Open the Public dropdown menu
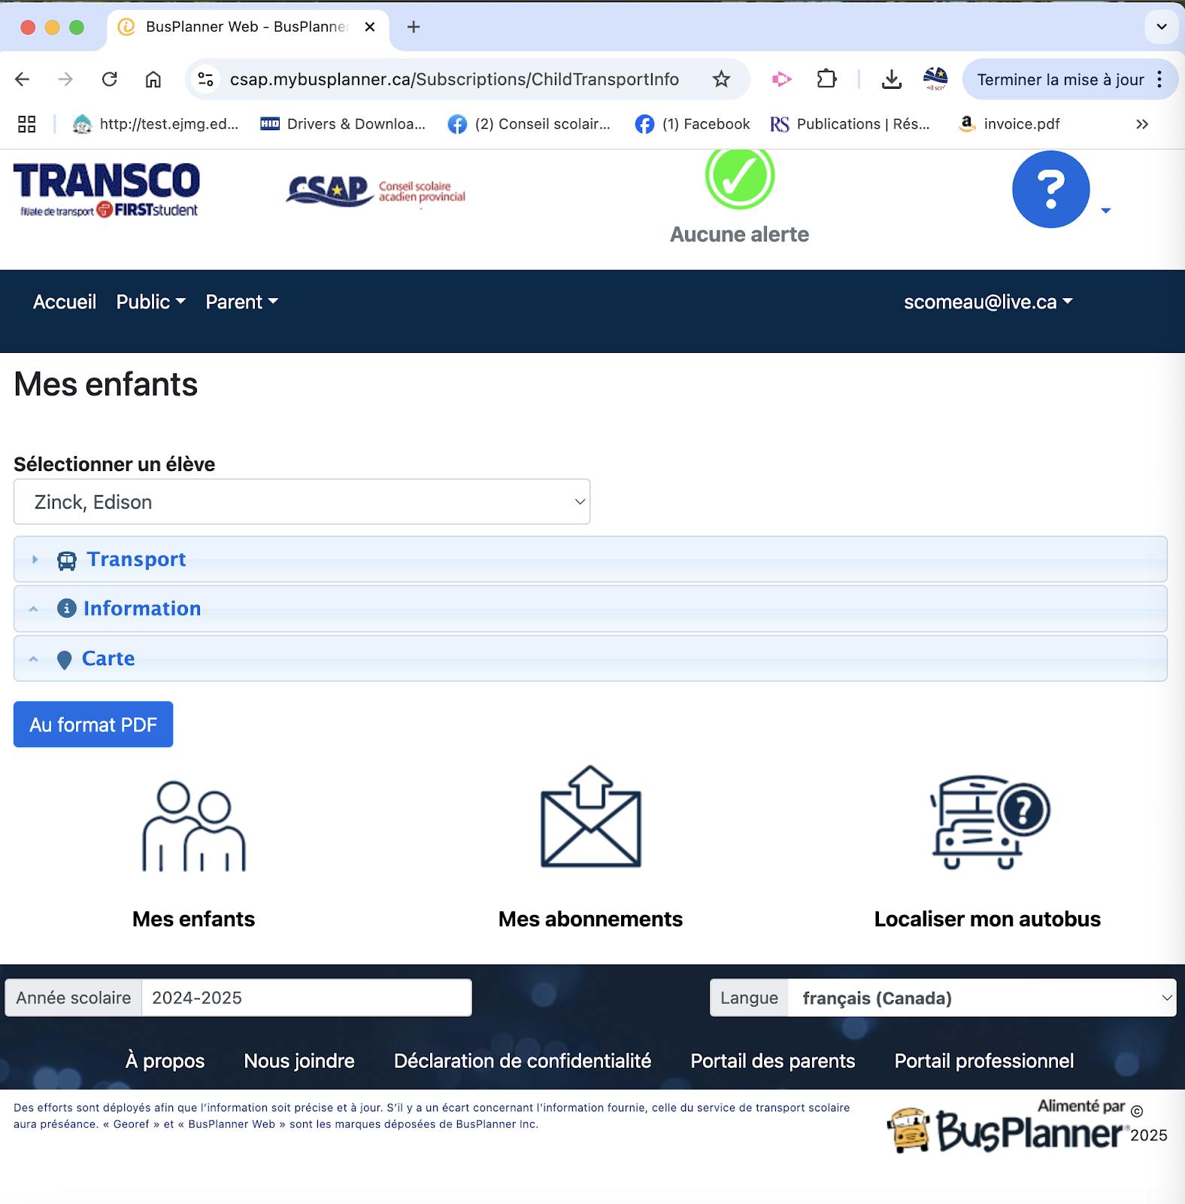 (151, 302)
